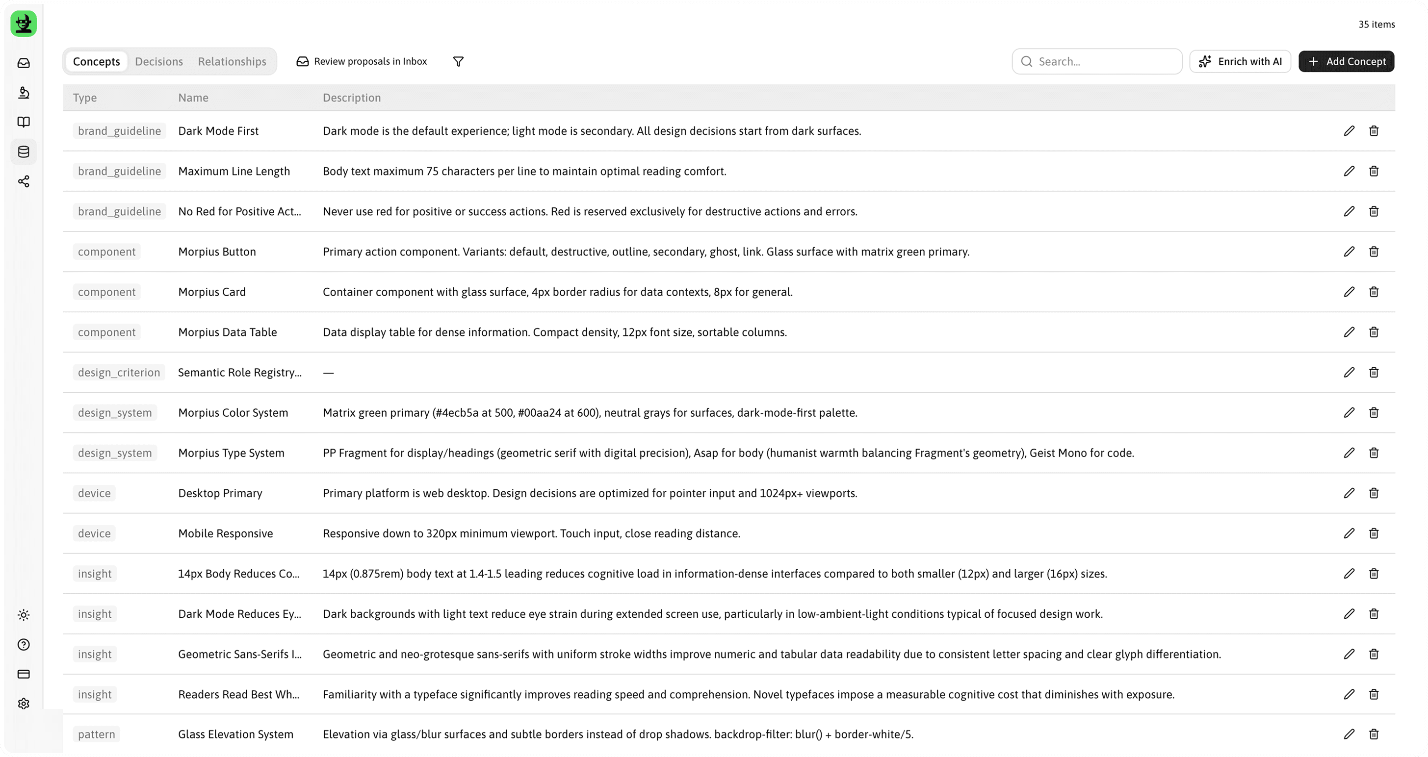Open the filter funnel icon
This screenshot has width=1428, height=757.
coord(459,61)
